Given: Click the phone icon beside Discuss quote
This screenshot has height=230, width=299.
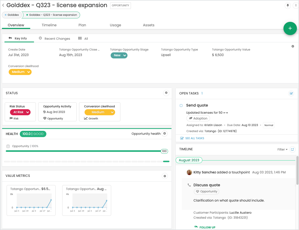Looking at the screenshot, I should (x=189, y=185).
